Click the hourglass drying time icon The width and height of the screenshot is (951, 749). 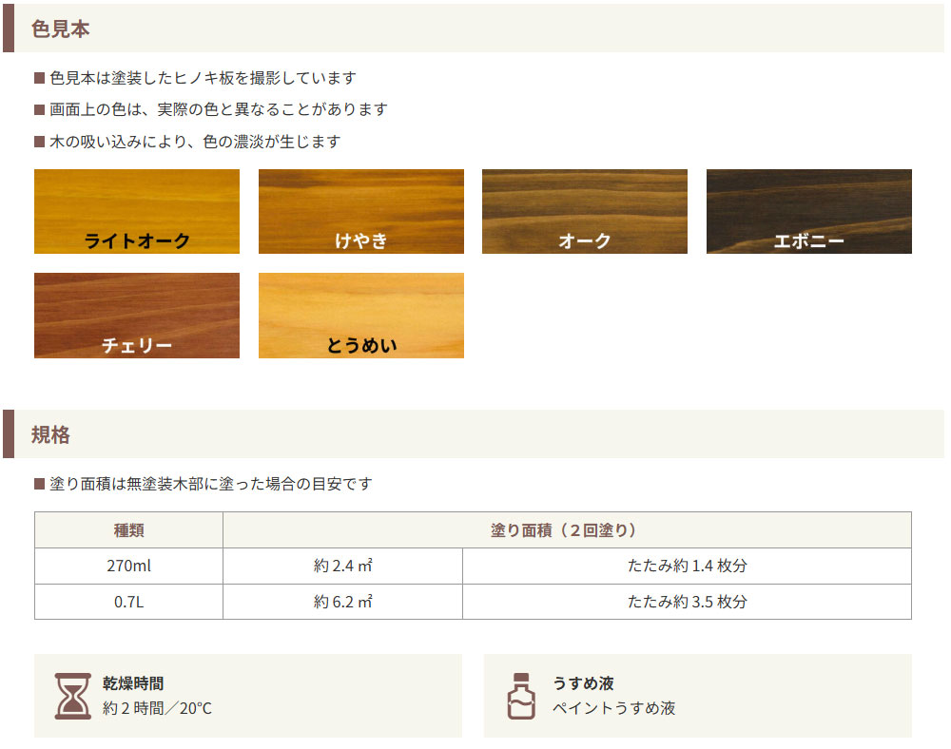73,696
